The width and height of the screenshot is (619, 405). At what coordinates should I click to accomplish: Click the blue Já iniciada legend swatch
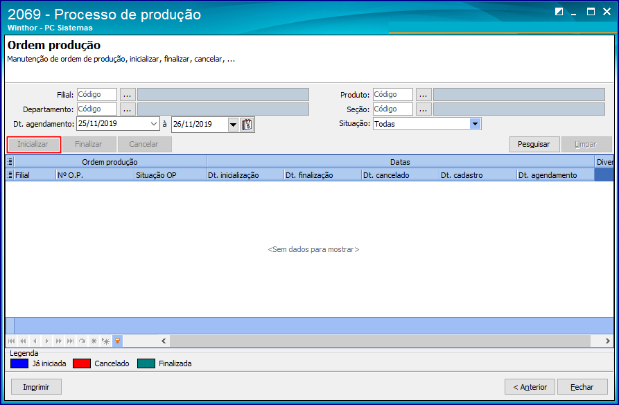tap(19, 363)
